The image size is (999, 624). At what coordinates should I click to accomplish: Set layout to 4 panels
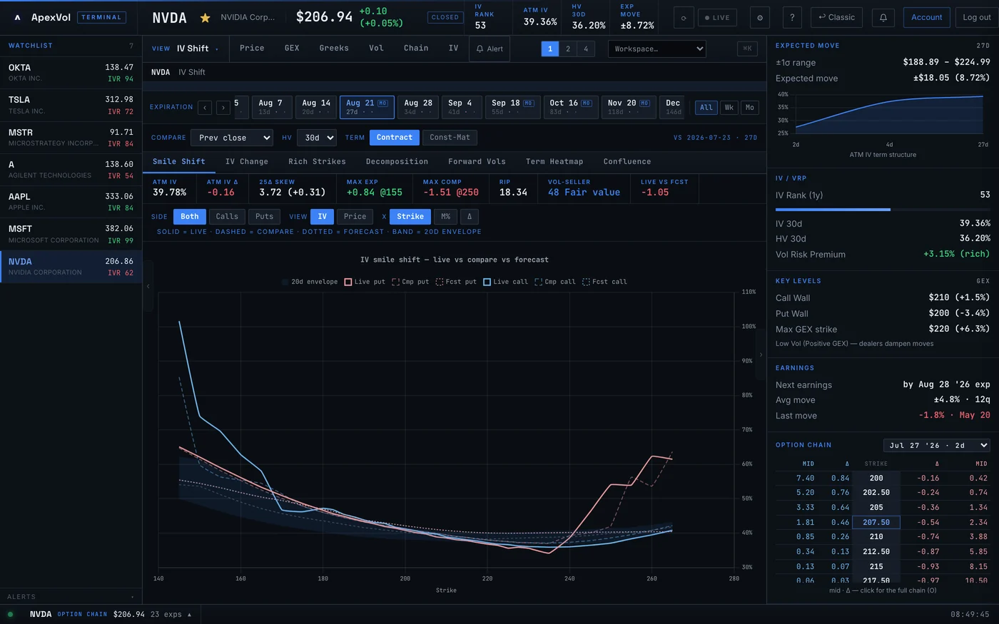[586, 48]
